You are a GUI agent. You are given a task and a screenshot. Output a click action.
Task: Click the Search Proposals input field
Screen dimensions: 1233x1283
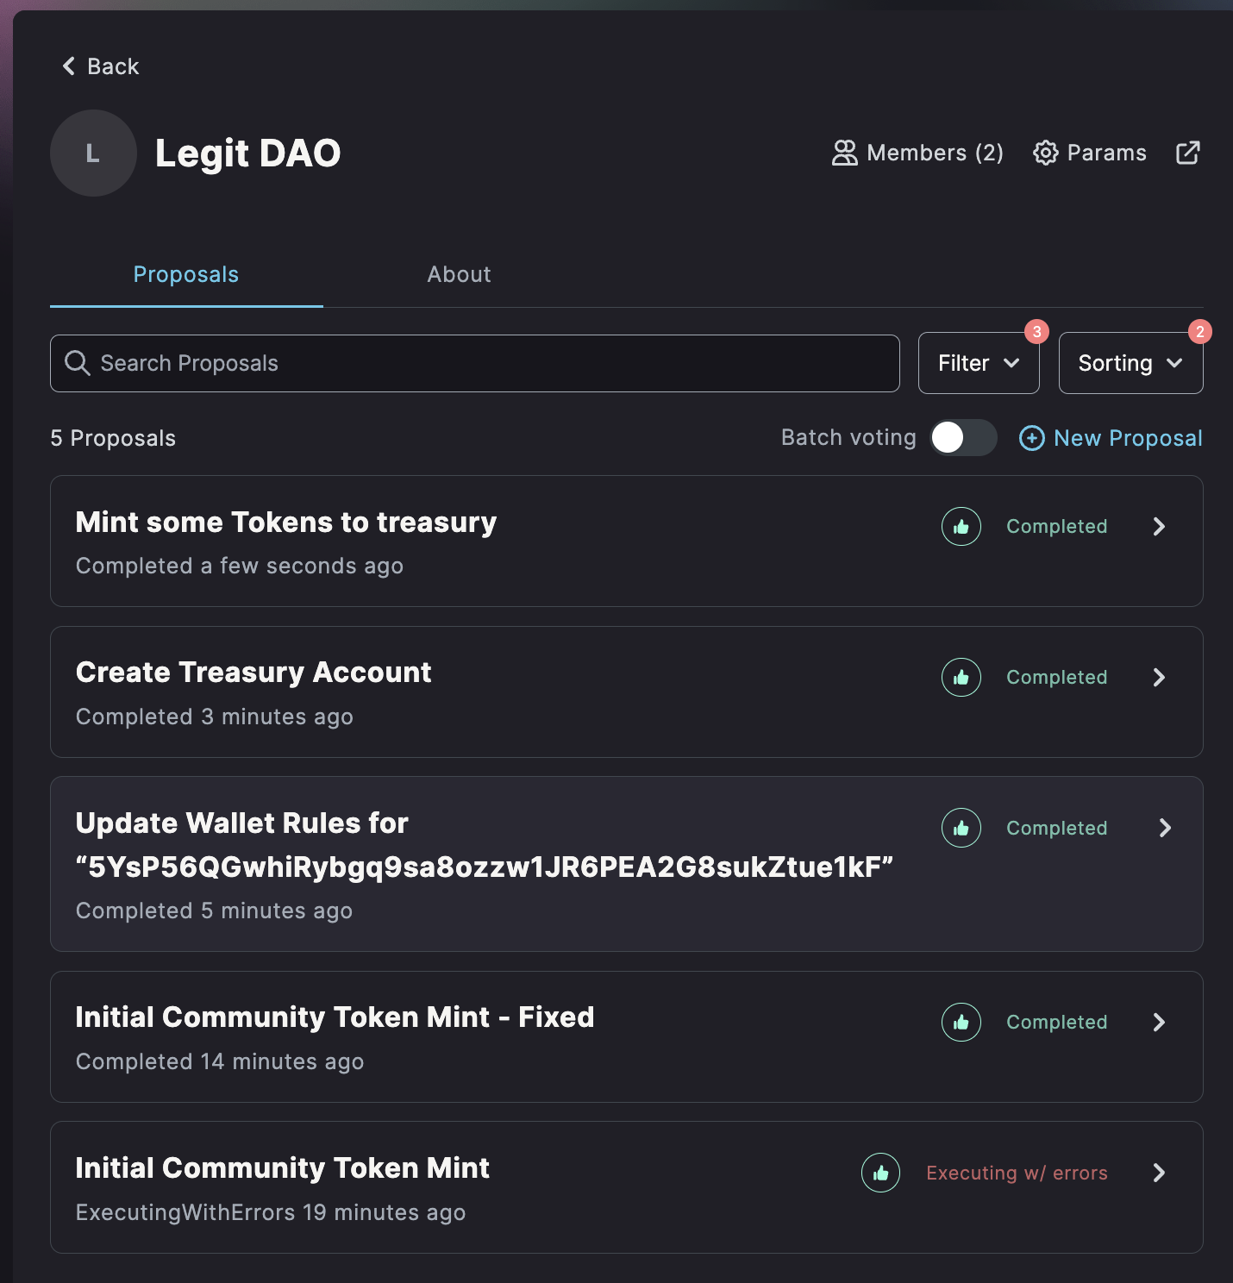click(474, 363)
